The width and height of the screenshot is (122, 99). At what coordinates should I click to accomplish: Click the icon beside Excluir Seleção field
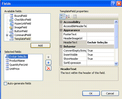tap(7, 56)
